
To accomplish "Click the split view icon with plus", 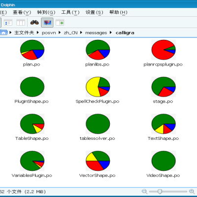I will tap(60, 23).
